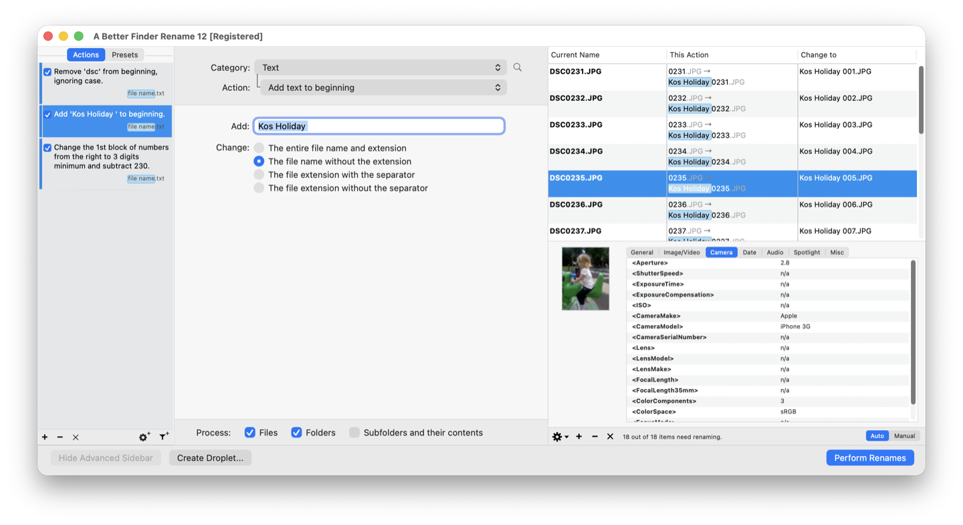The height and width of the screenshot is (525, 963).
Task: Uncheck the Change 1st block of numbers action
Action: tap(47, 148)
